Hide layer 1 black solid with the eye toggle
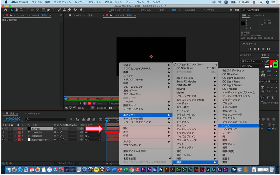 [x=3, y=129]
